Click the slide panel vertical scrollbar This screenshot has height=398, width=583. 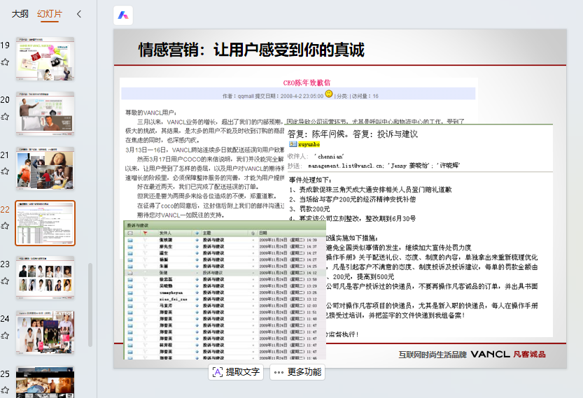90,305
